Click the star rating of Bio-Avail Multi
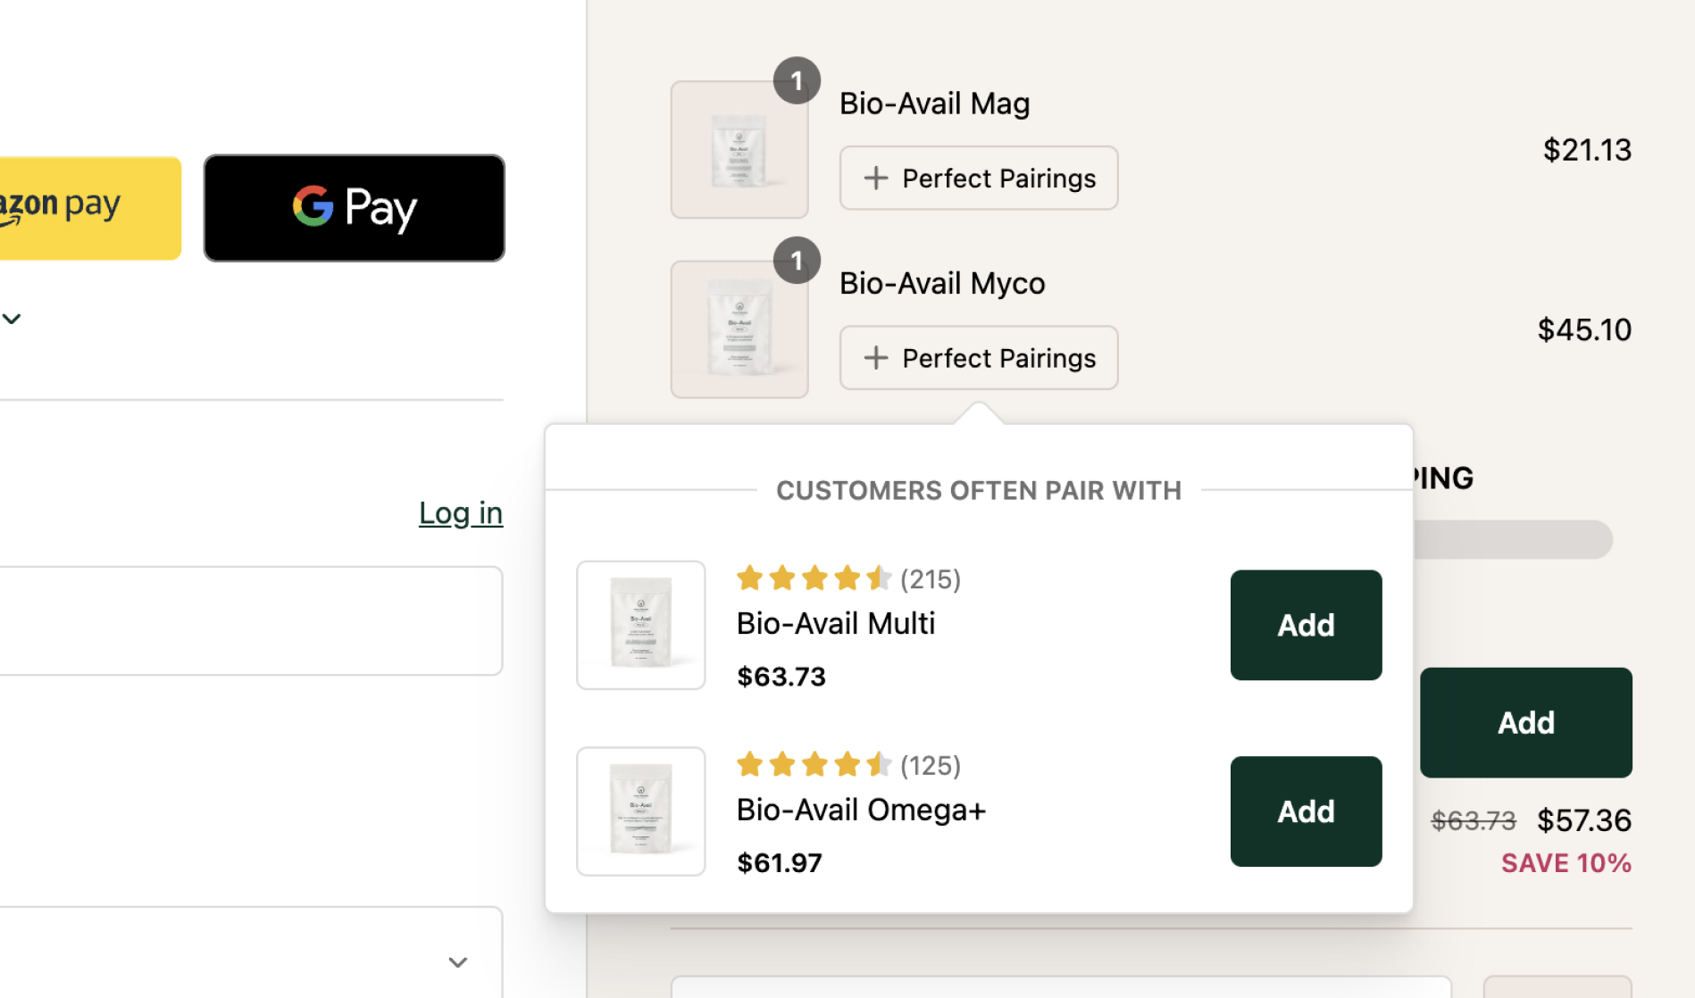The image size is (1695, 998). 813,578
